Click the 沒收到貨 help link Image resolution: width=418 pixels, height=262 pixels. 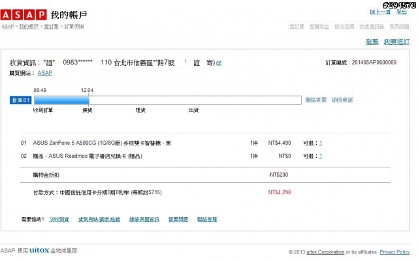tap(59, 220)
